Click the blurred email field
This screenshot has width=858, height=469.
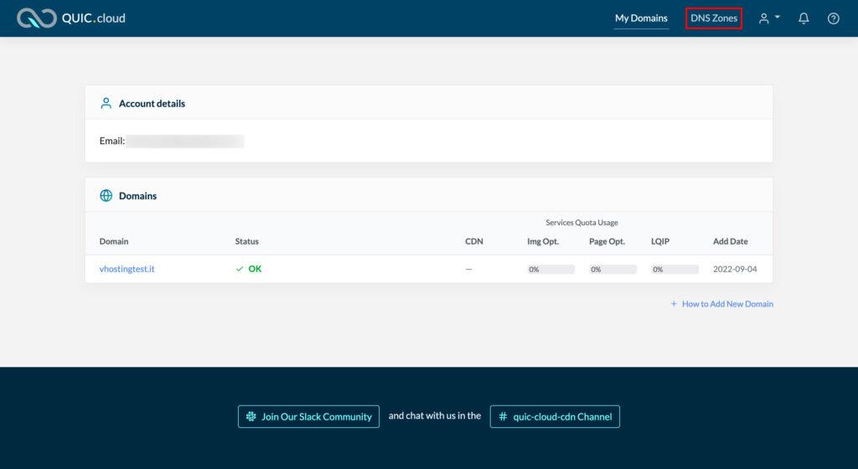185,141
